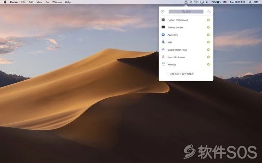
Task: Open the Window menu
Action: click(57, 2)
